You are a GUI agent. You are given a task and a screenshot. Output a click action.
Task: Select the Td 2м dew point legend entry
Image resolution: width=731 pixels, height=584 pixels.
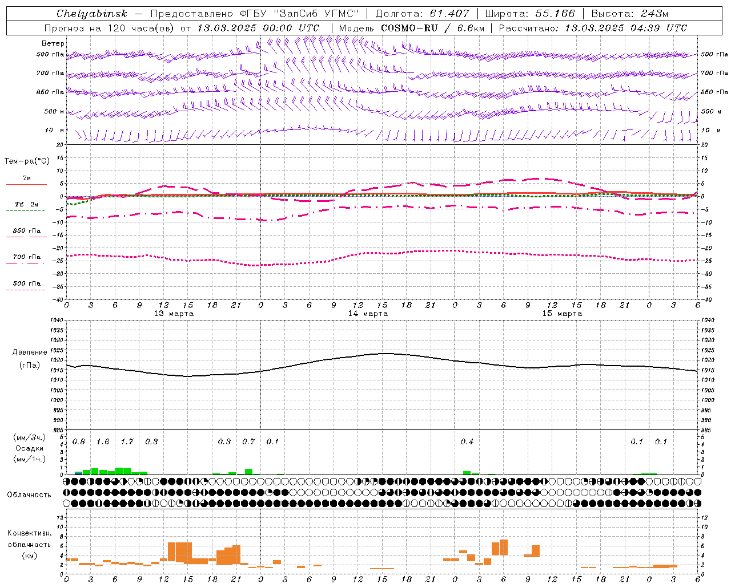tap(26, 204)
